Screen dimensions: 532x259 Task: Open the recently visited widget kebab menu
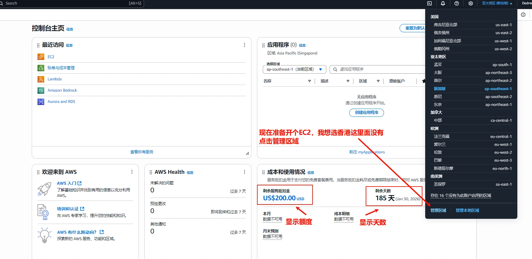pos(244,45)
